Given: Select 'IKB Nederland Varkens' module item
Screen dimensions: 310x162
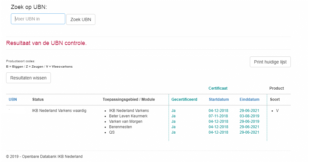Looking at the screenshot, I should 129,111.
